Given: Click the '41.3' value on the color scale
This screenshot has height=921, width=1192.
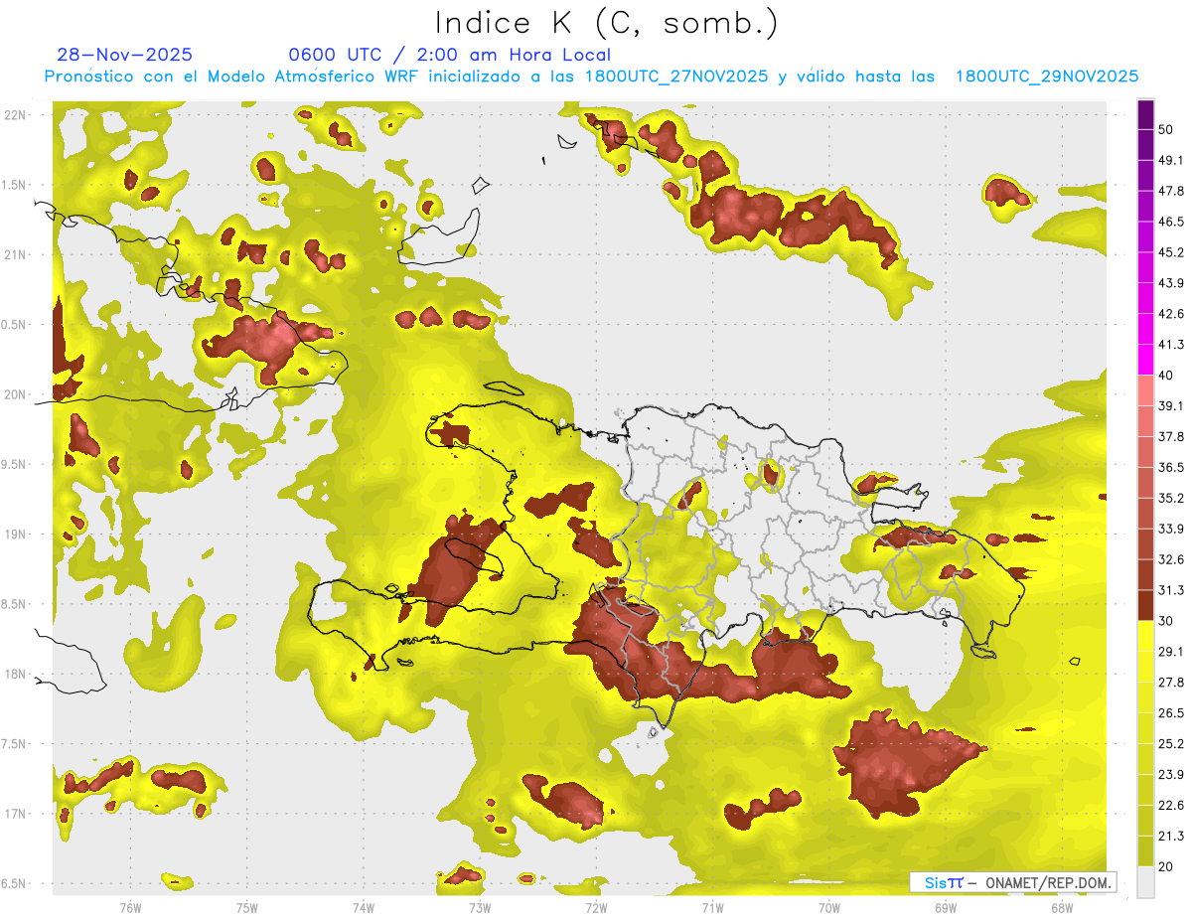Looking at the screenshot, I should pyautogui.click(x=1170, y=345).
